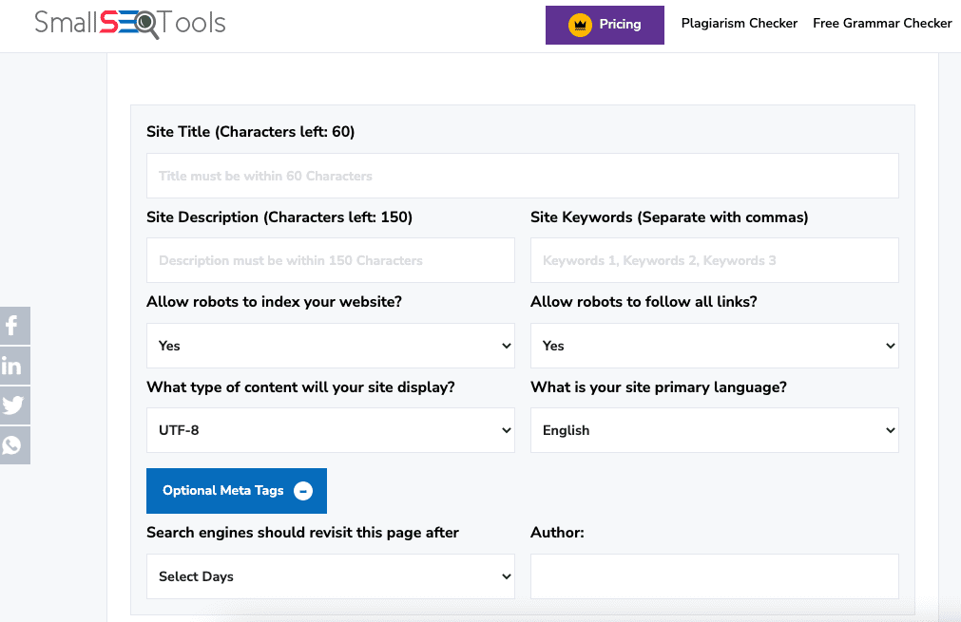Click the Small SEO Tools logo
The height and width of the screenshot is (622, 961).
(130, 24)
